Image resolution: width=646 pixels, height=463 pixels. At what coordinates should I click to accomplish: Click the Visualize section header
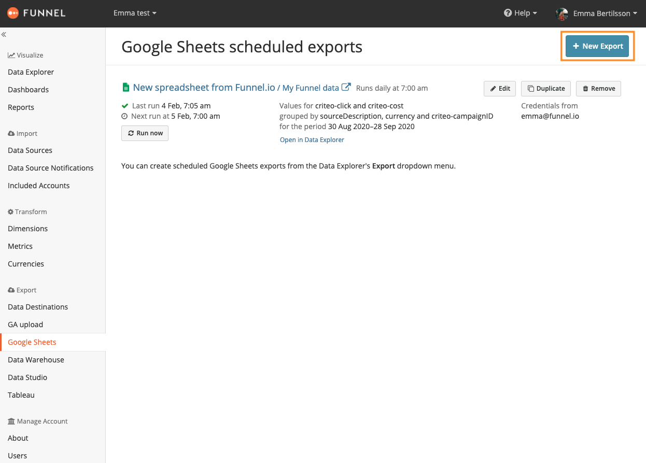click(25, 55)
